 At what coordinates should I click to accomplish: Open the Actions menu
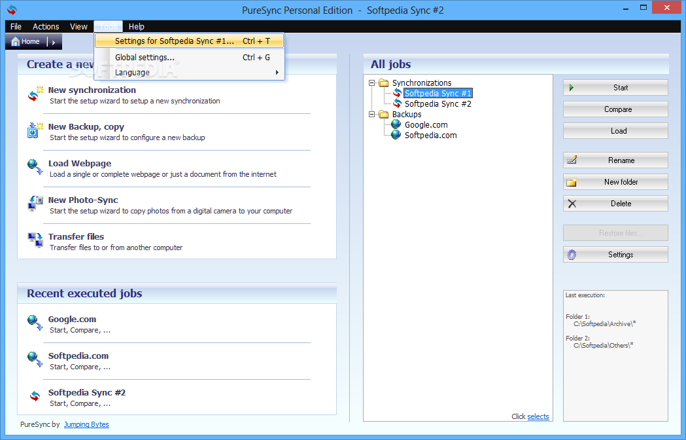(x=46, y=26)
